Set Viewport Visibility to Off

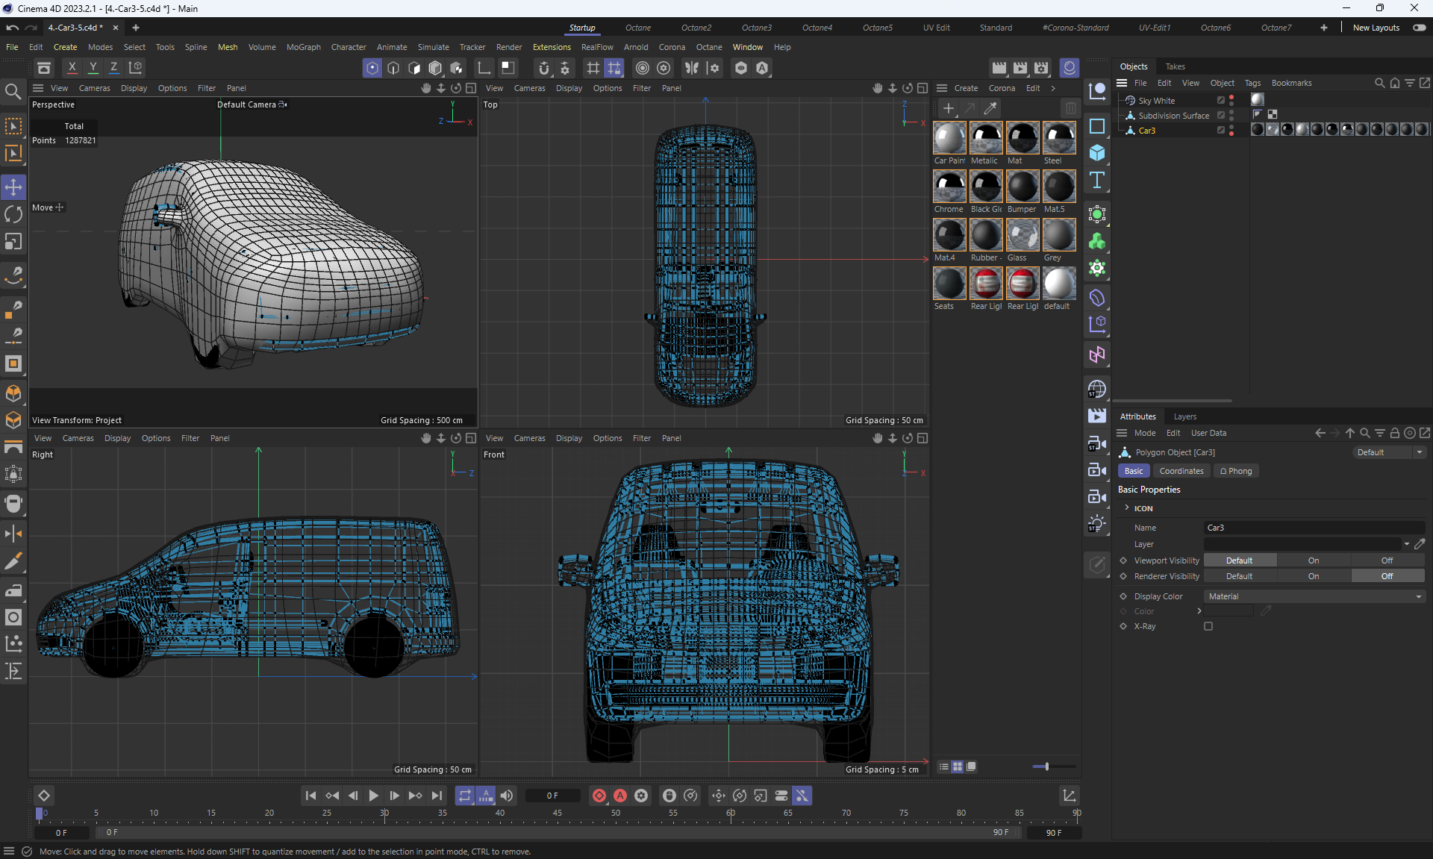pos(1386,560)
